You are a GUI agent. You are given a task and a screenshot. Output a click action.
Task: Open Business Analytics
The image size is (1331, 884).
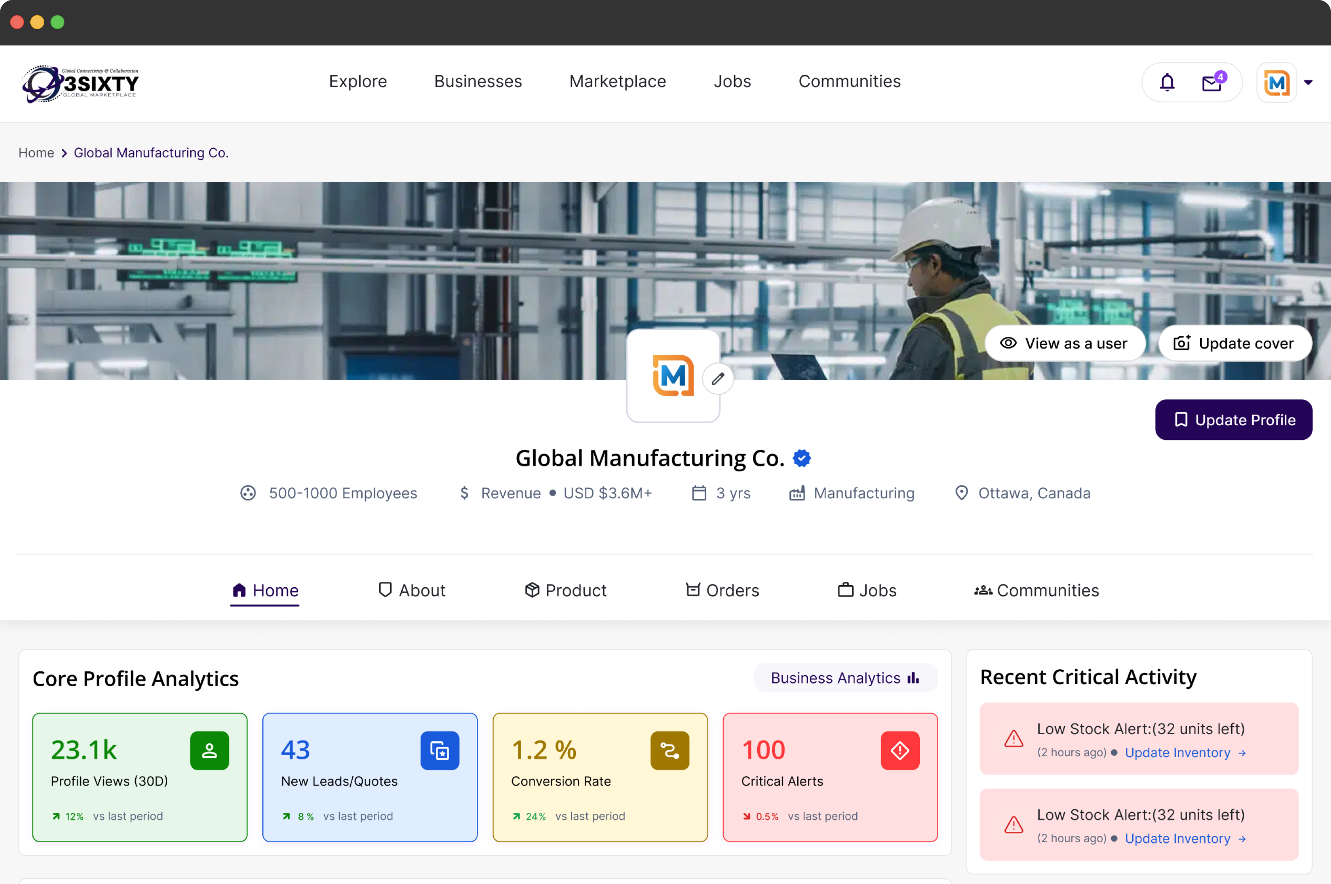click(846, 678)
